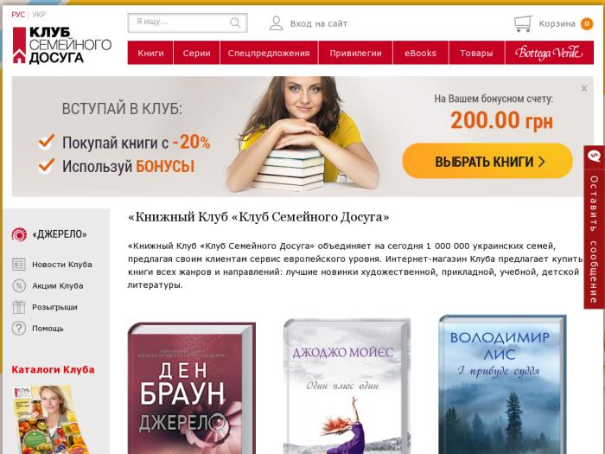Click the user profile login icon
The image size is (605, 454).
coord(277,23)
